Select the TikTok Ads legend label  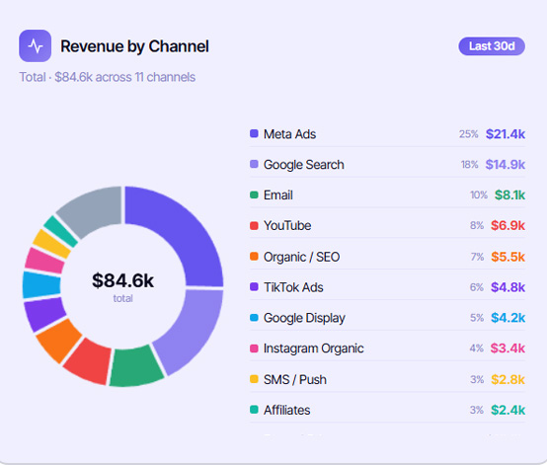[x=293, y=287]
